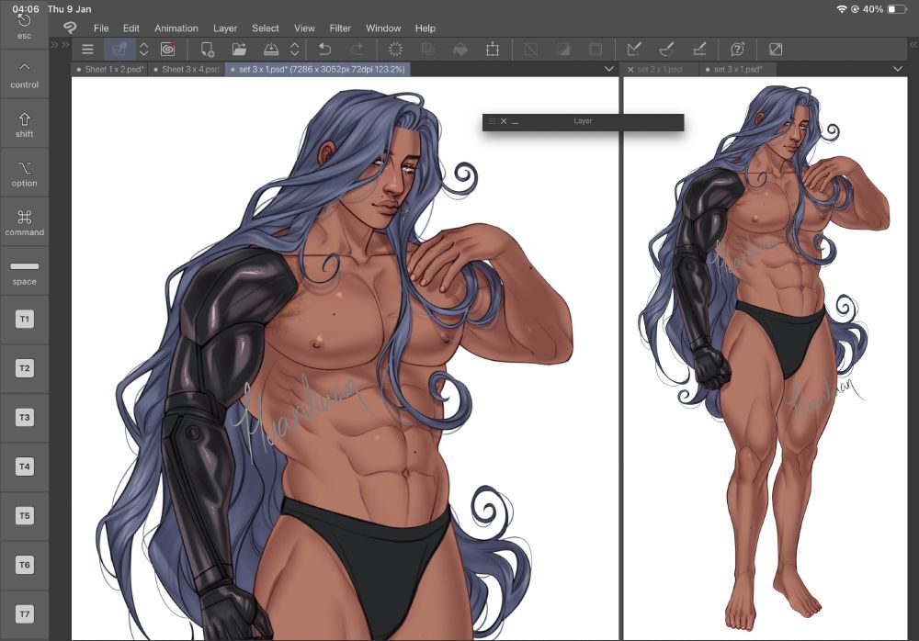Tap the shift modifier key
919x641 pixels.
tap(24, 123)
